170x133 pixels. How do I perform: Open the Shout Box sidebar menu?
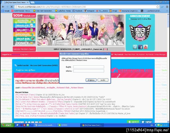(24, 39)
